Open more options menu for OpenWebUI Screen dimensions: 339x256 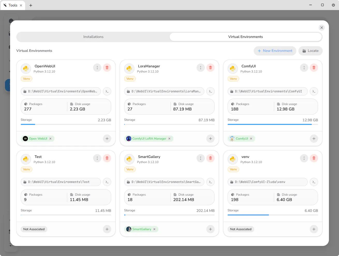click(97, 68)
